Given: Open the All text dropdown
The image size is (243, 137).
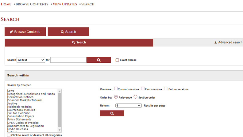Looking at the screenshot, I should (31, 60).
